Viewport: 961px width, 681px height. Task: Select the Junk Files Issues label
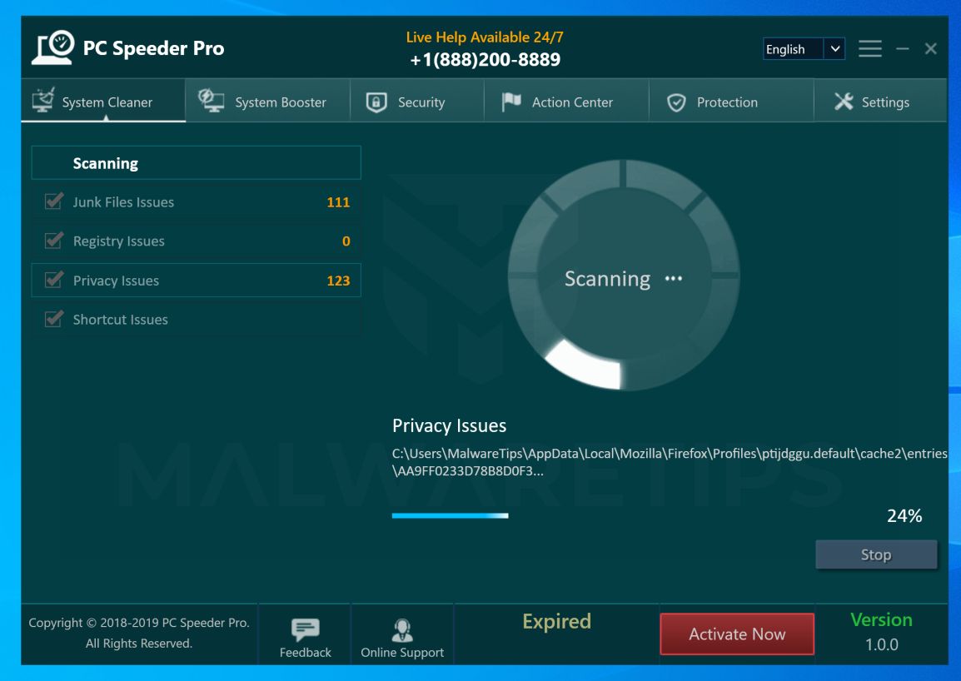tap(123, 202)
